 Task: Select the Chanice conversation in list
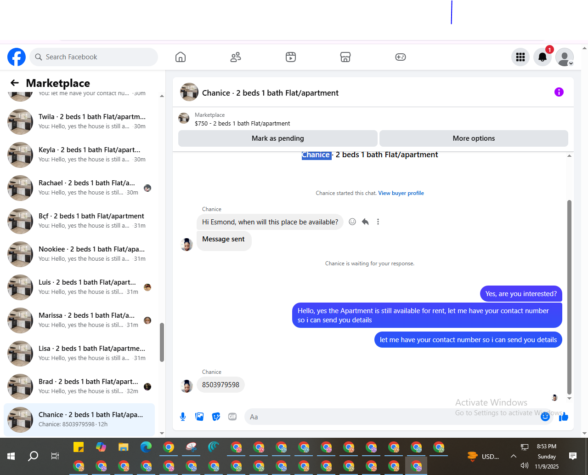pyautogui.click(x=79, y=419)
